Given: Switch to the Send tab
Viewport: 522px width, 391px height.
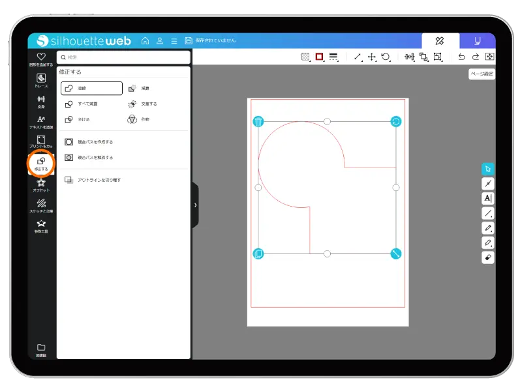Looking at the screenshot, I should click(477, 40).
